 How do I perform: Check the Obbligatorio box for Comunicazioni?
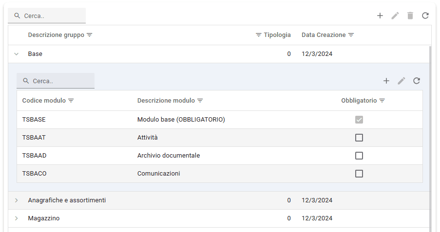(359, 174)
